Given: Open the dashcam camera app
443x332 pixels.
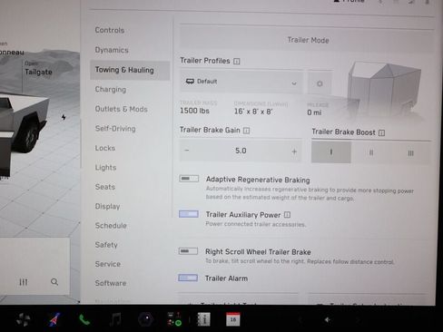Looking at the screenshot, I should [146, 319].
